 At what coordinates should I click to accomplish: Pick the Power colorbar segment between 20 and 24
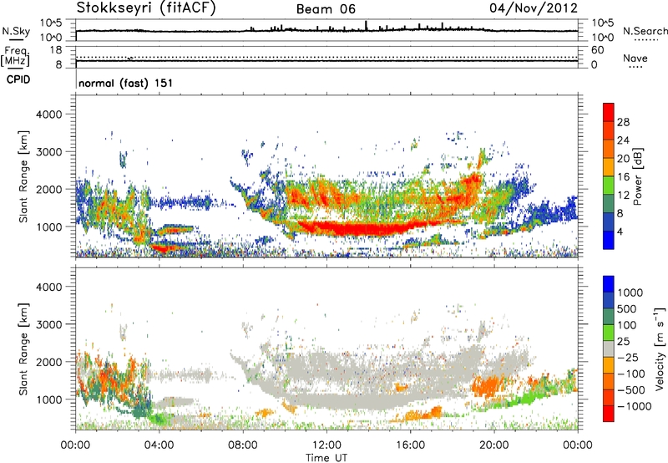609,149
